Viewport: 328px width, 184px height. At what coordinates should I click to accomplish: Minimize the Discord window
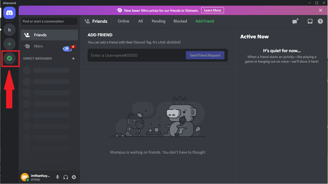[310, 3]
